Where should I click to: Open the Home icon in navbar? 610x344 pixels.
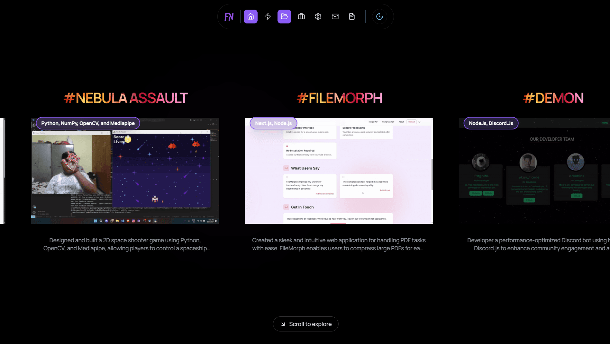point(250,17)
